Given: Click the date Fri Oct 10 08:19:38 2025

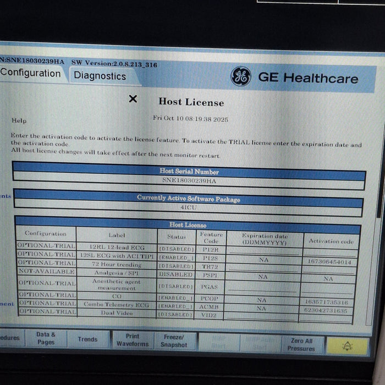Looking at the screenshot, I should click(190, 118).
